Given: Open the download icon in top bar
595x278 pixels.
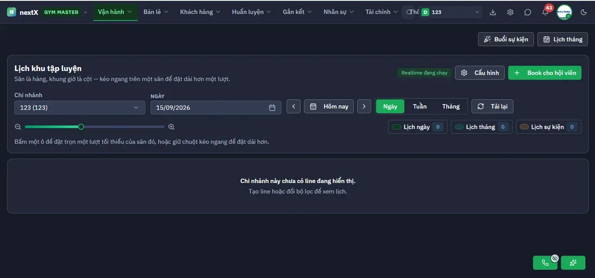Looking at the screenshot, I should coord(493,12).
